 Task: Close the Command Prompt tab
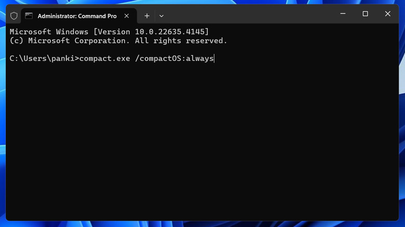pos(127,16)
